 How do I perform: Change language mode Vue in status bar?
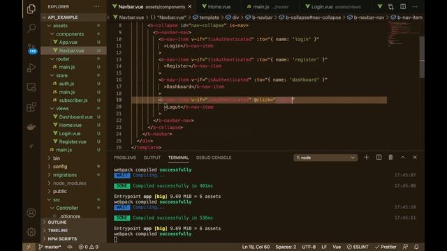337,247
